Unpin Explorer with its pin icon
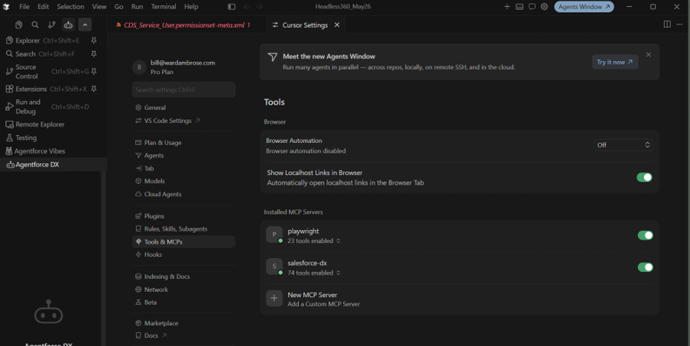 pos(94,40)
